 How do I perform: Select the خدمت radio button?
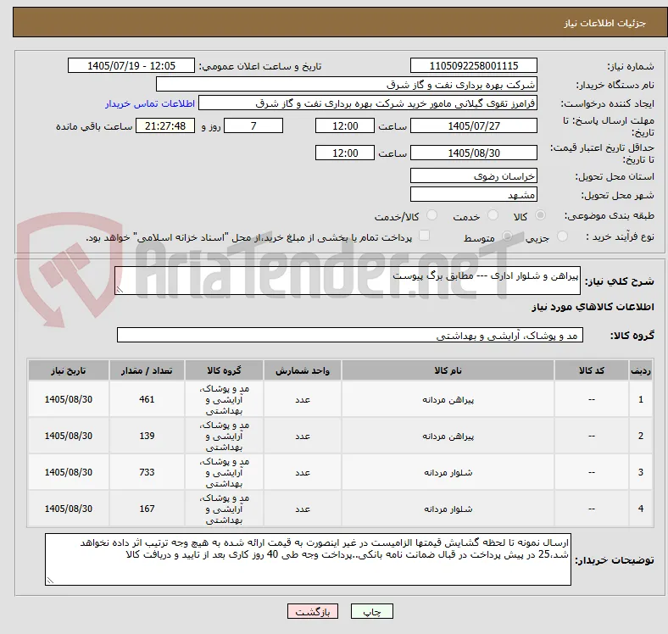(x=493, y=215)
